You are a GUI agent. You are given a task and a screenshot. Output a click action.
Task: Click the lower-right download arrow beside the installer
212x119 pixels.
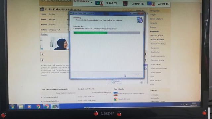146,59
